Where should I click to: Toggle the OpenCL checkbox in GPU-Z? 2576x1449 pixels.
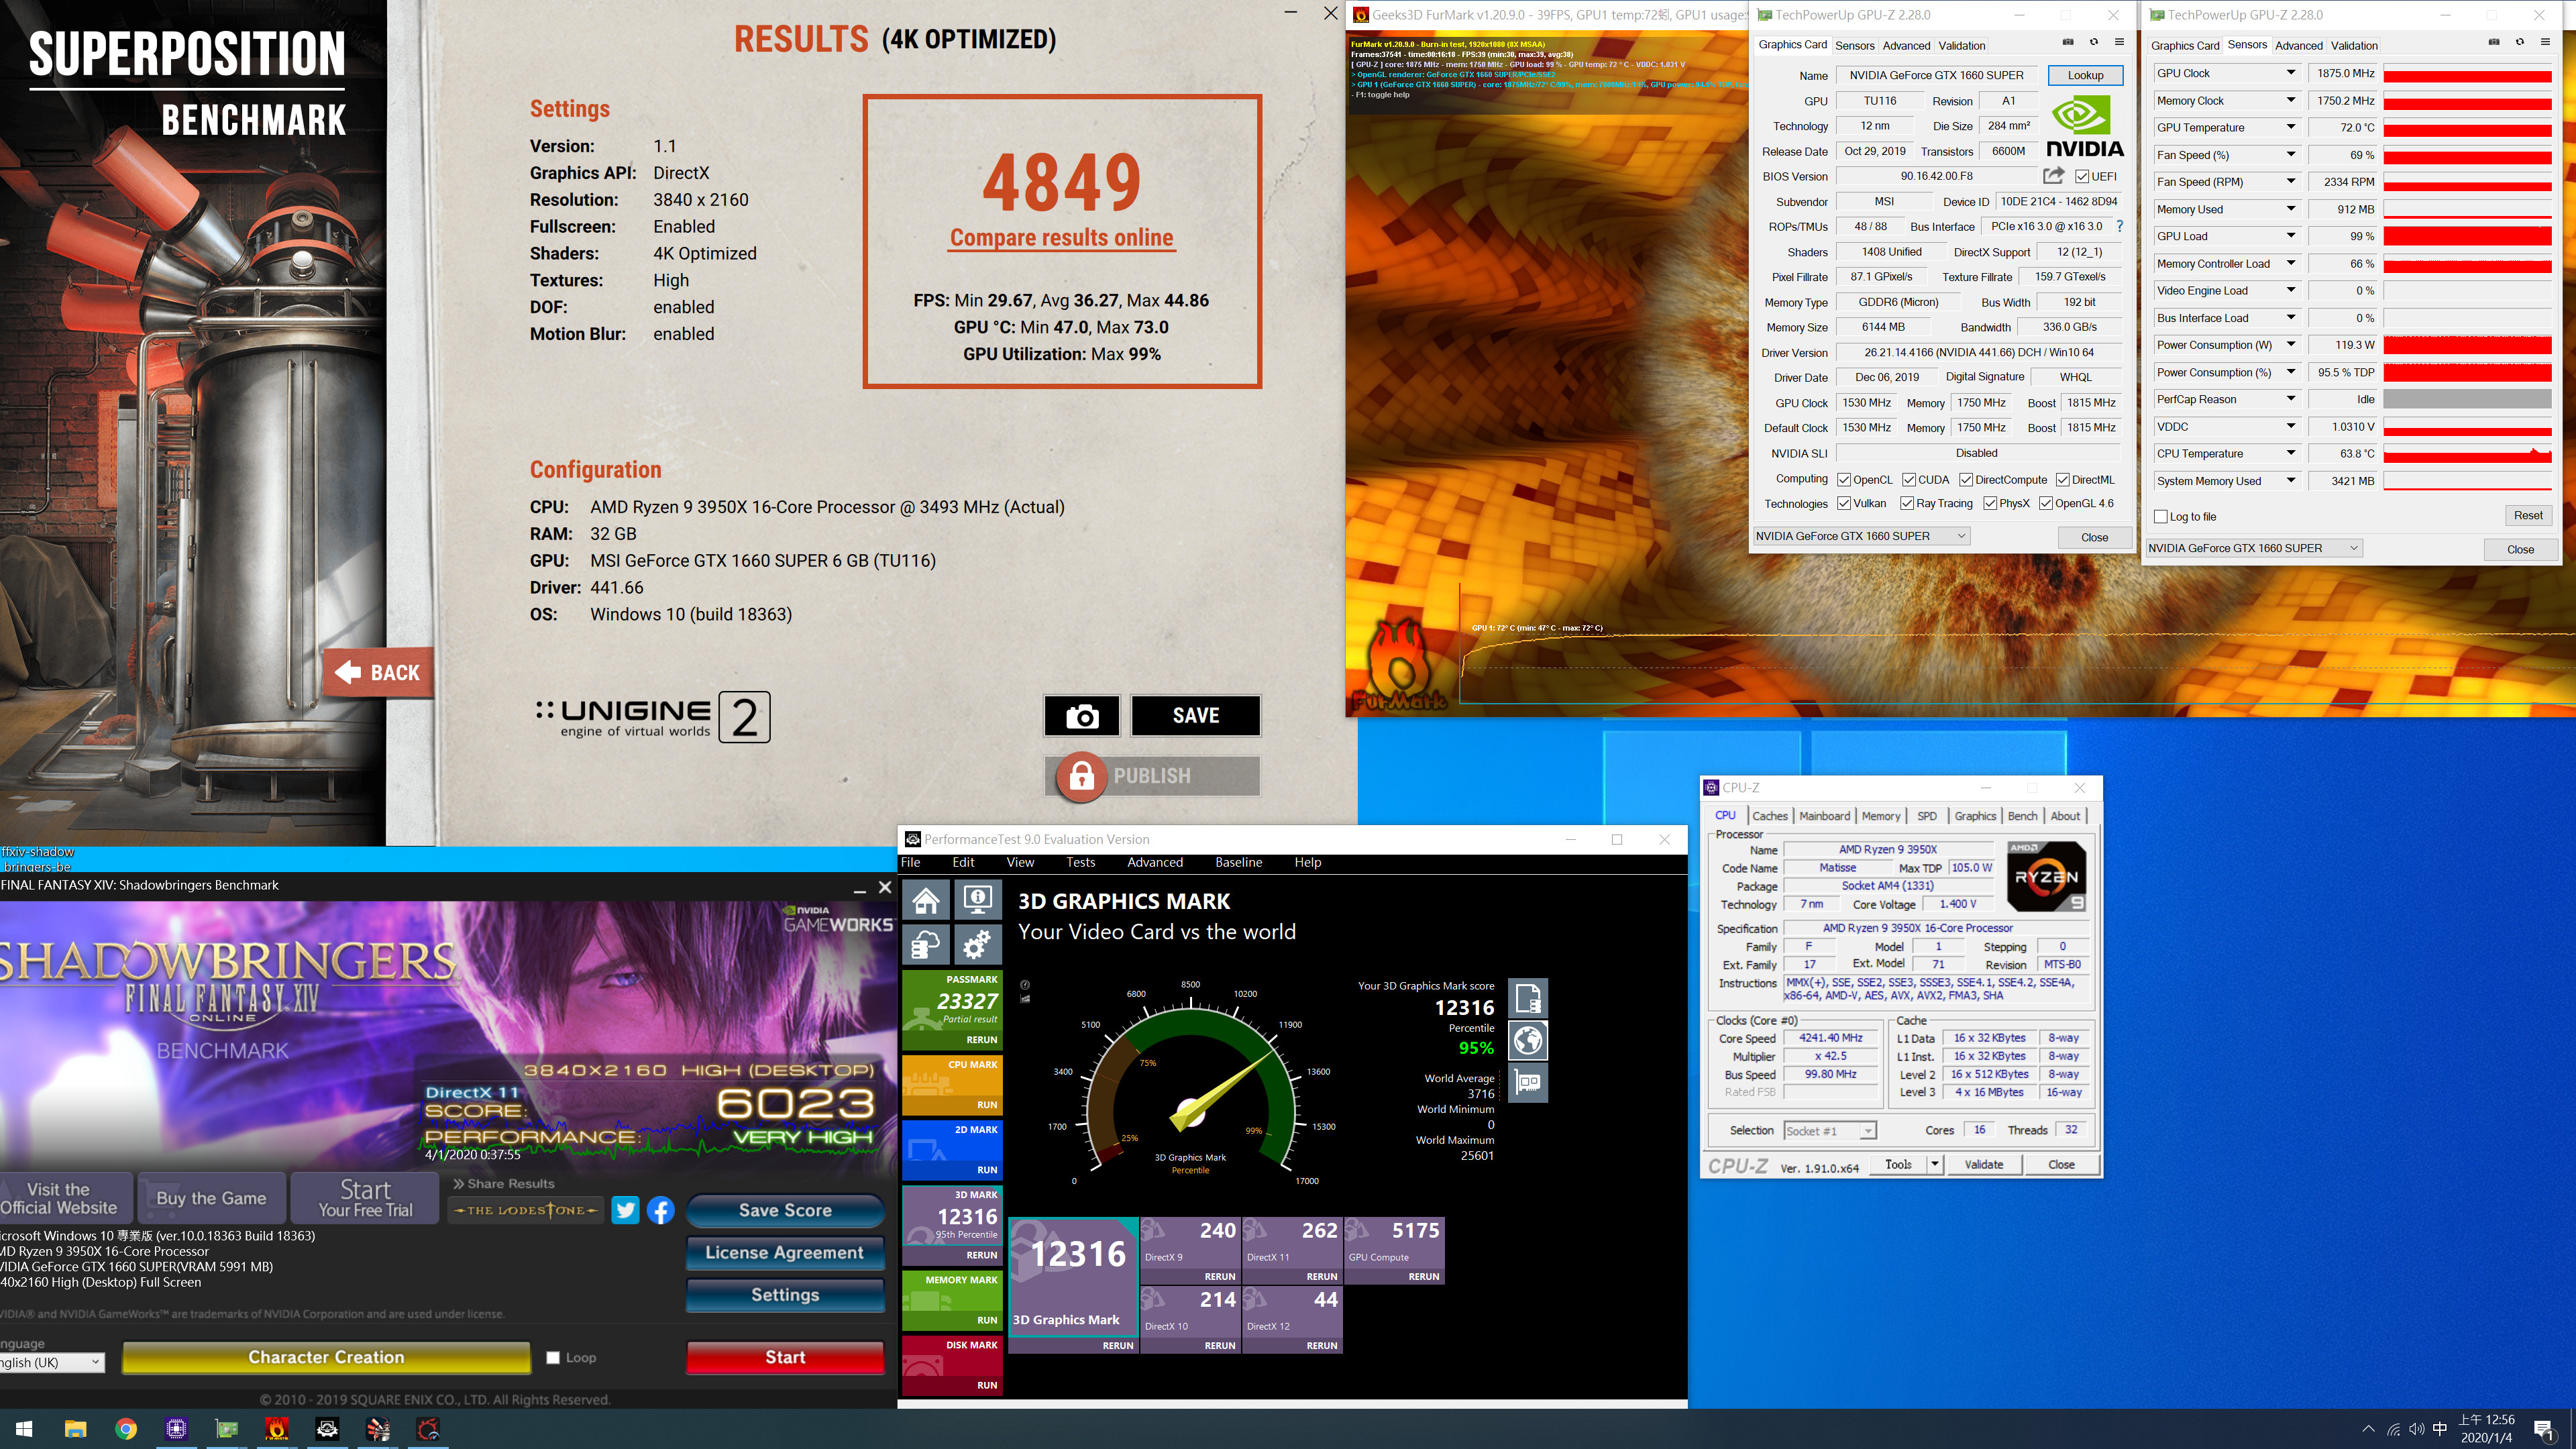(1844, 480)
